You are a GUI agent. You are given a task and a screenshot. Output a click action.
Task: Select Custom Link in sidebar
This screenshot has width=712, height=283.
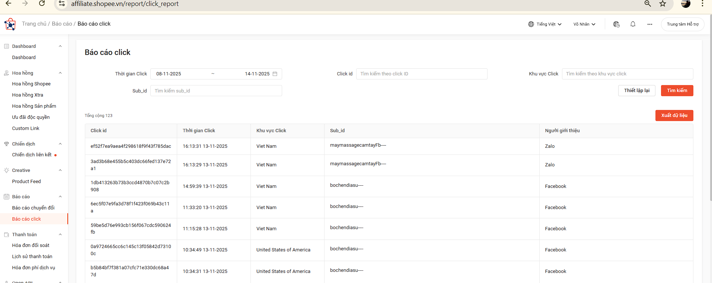pyautogui.click(x=26, y=129)
